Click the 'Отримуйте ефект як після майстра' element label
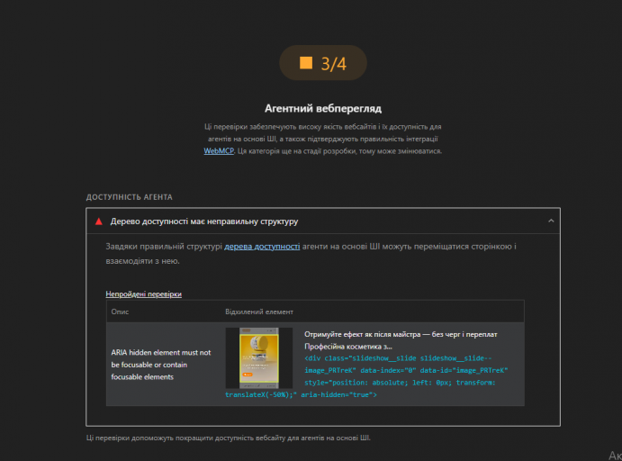622x461 pixels. point(401,340)
